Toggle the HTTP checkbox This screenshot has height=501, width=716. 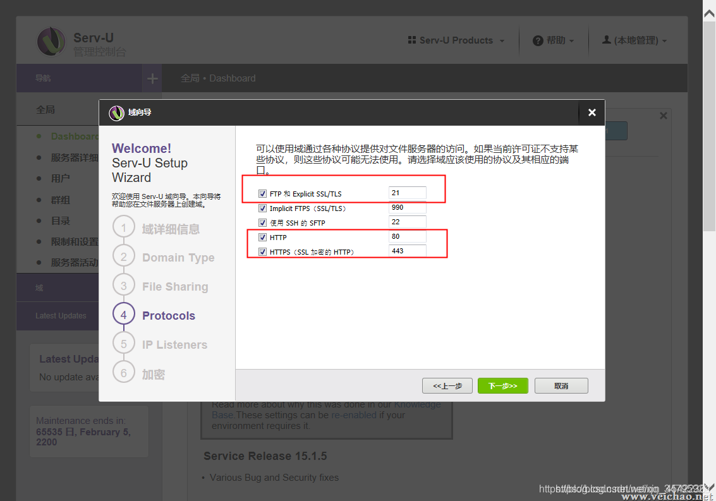[x=262, y=238]
